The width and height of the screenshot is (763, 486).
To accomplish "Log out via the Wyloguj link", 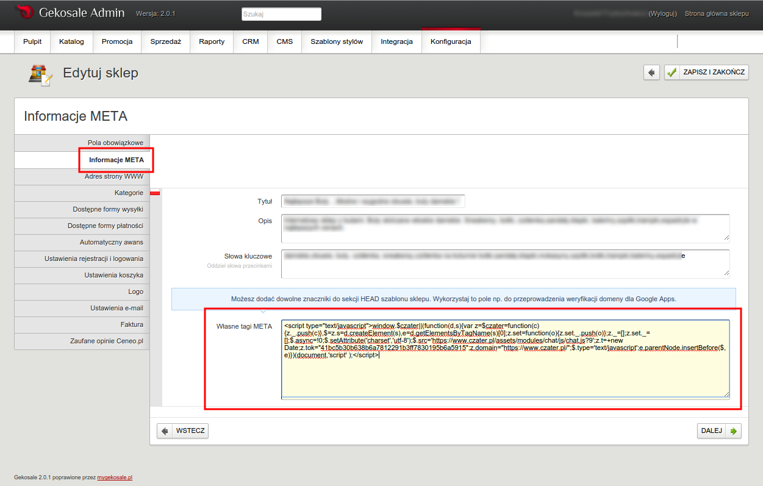I will (x=662, y=13).
